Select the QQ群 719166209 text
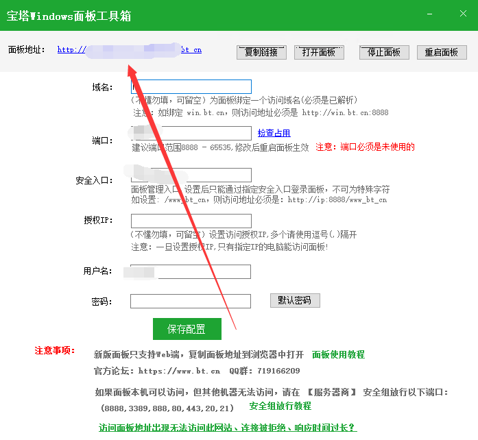The width and height of the screenshot is (478, 440). pyautogui.click(x=265, y=371)
